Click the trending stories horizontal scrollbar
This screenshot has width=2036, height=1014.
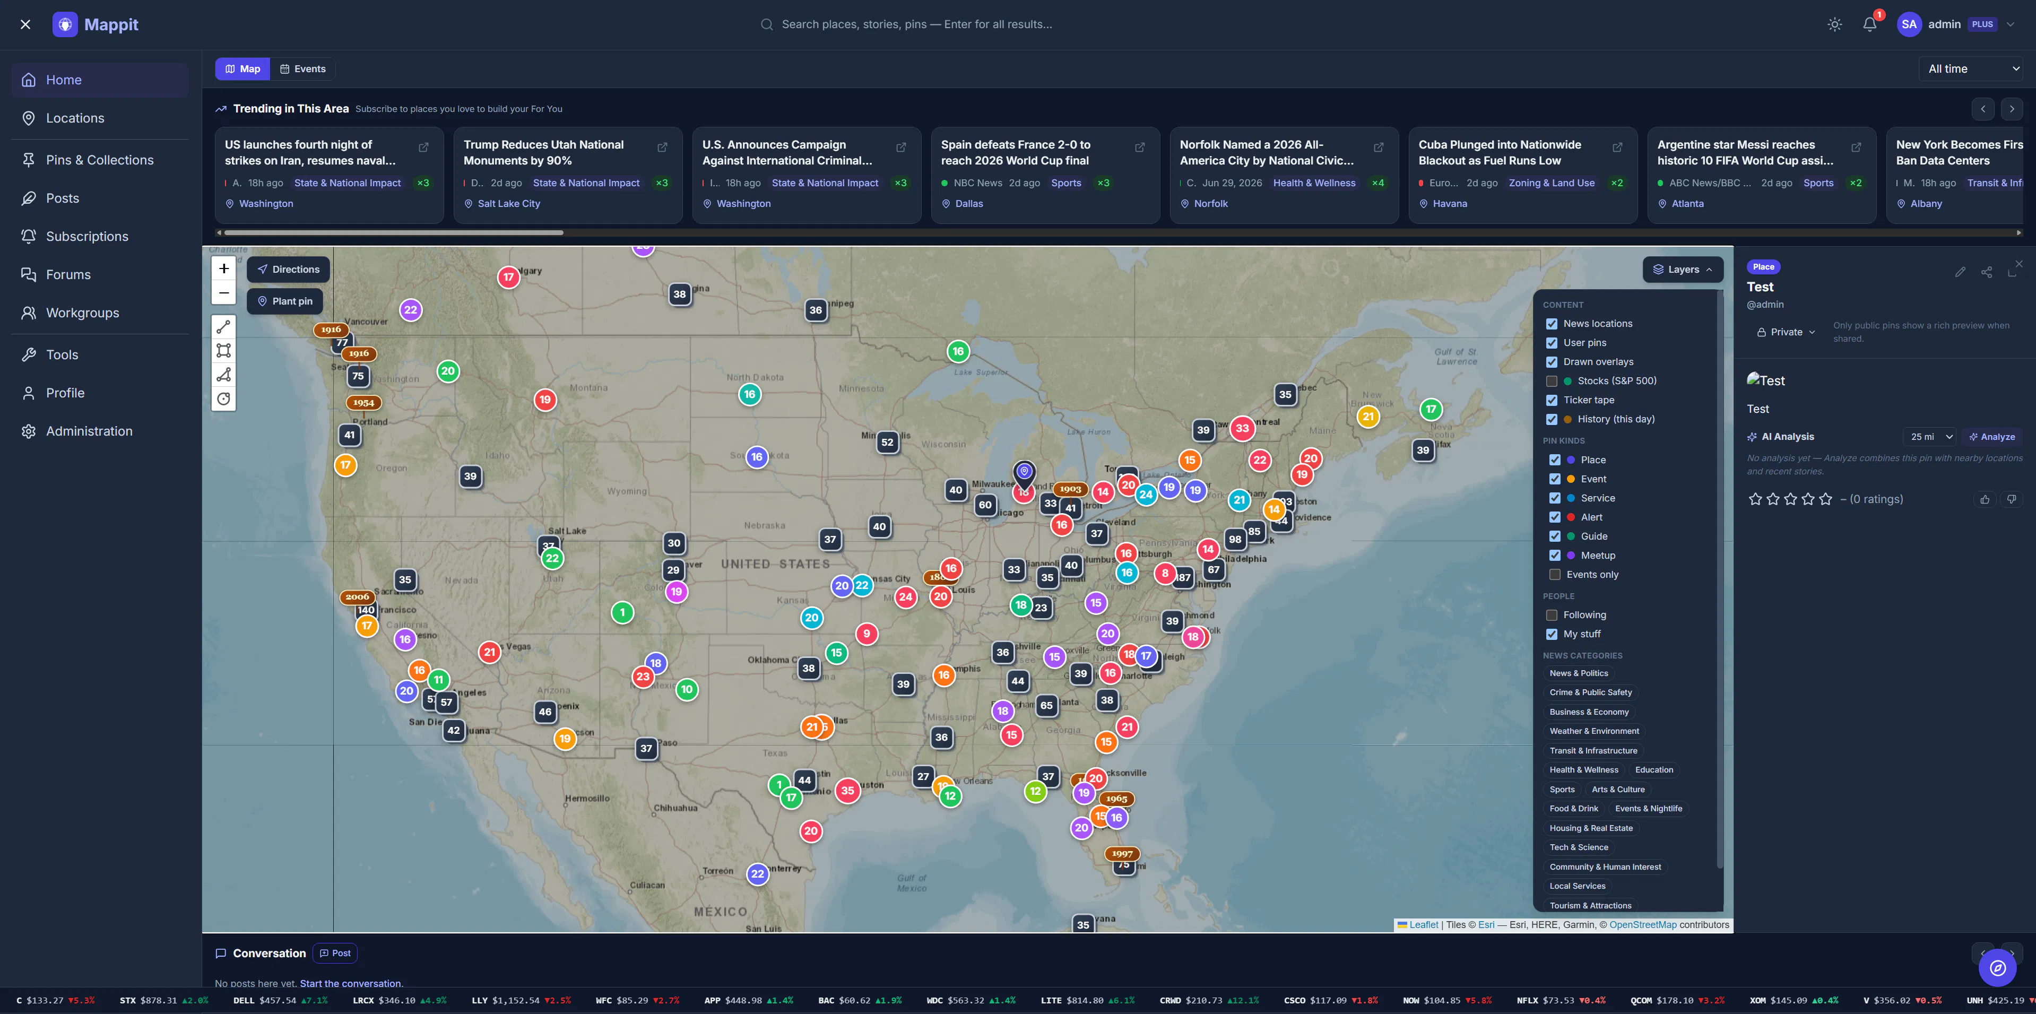(x=394, y=233)
